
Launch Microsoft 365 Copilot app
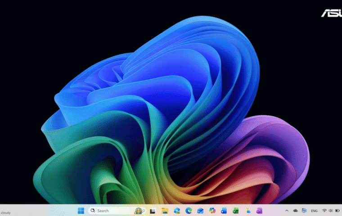click(x=212, y=211)
